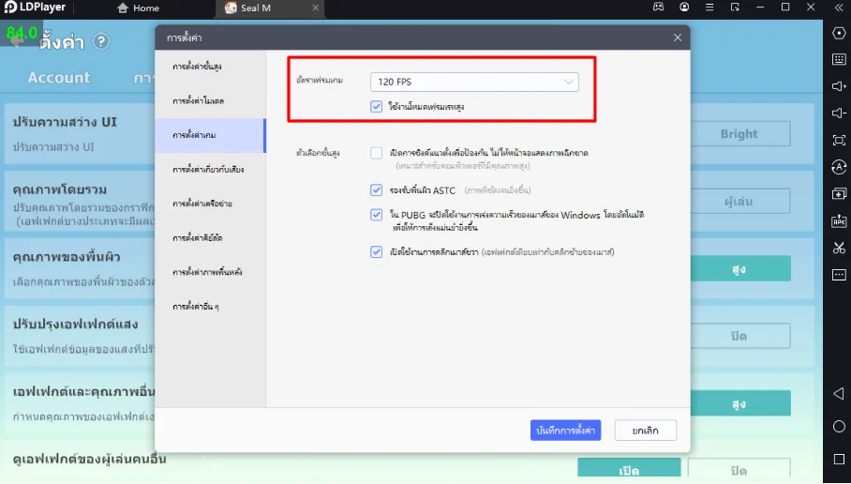Click the สูง button for effects quality

(x=739, y=403)
